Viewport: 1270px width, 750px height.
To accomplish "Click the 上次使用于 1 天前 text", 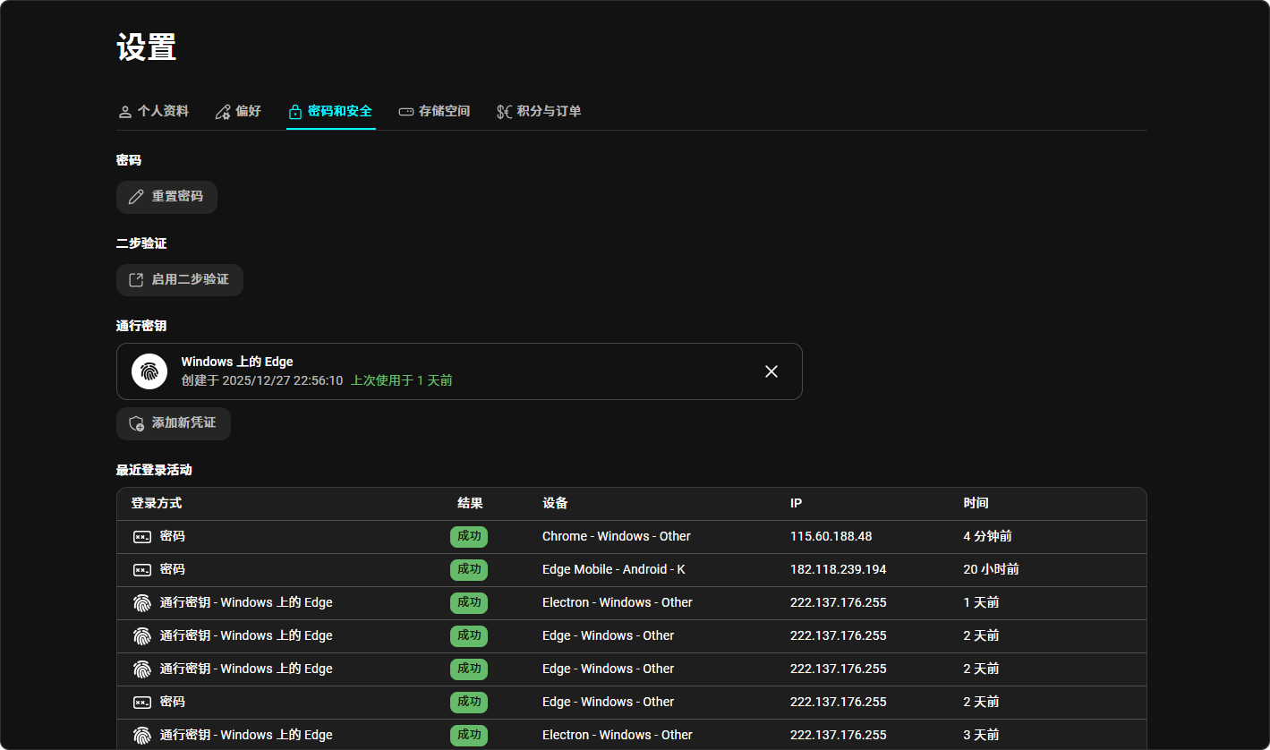I will 402,381.
